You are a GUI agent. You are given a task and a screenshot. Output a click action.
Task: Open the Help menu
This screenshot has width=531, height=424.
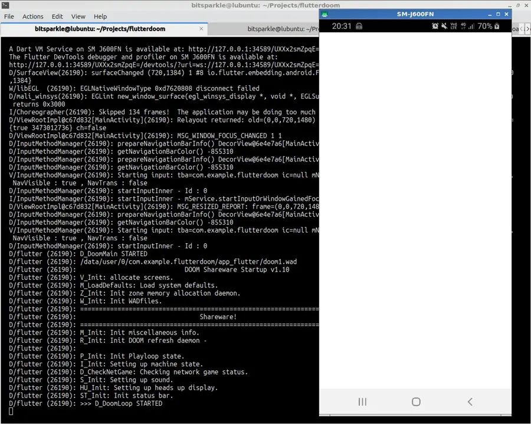pos(100,16)
